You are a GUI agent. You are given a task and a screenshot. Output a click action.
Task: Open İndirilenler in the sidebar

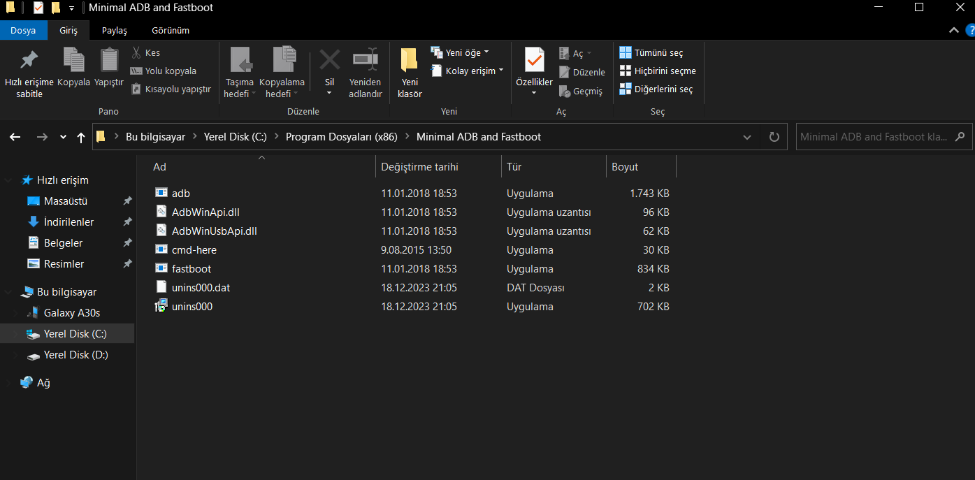68,222
